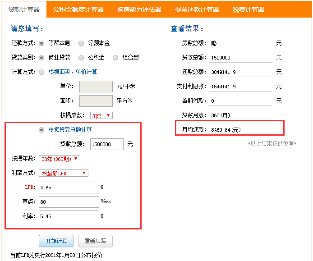This screenshot has width=313, height=261.
Task: Click the 利率 field showing 5.45
Action: (69, 216)
